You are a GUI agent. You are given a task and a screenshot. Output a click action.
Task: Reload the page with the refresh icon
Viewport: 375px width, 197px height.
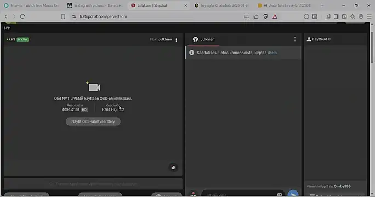22,16
